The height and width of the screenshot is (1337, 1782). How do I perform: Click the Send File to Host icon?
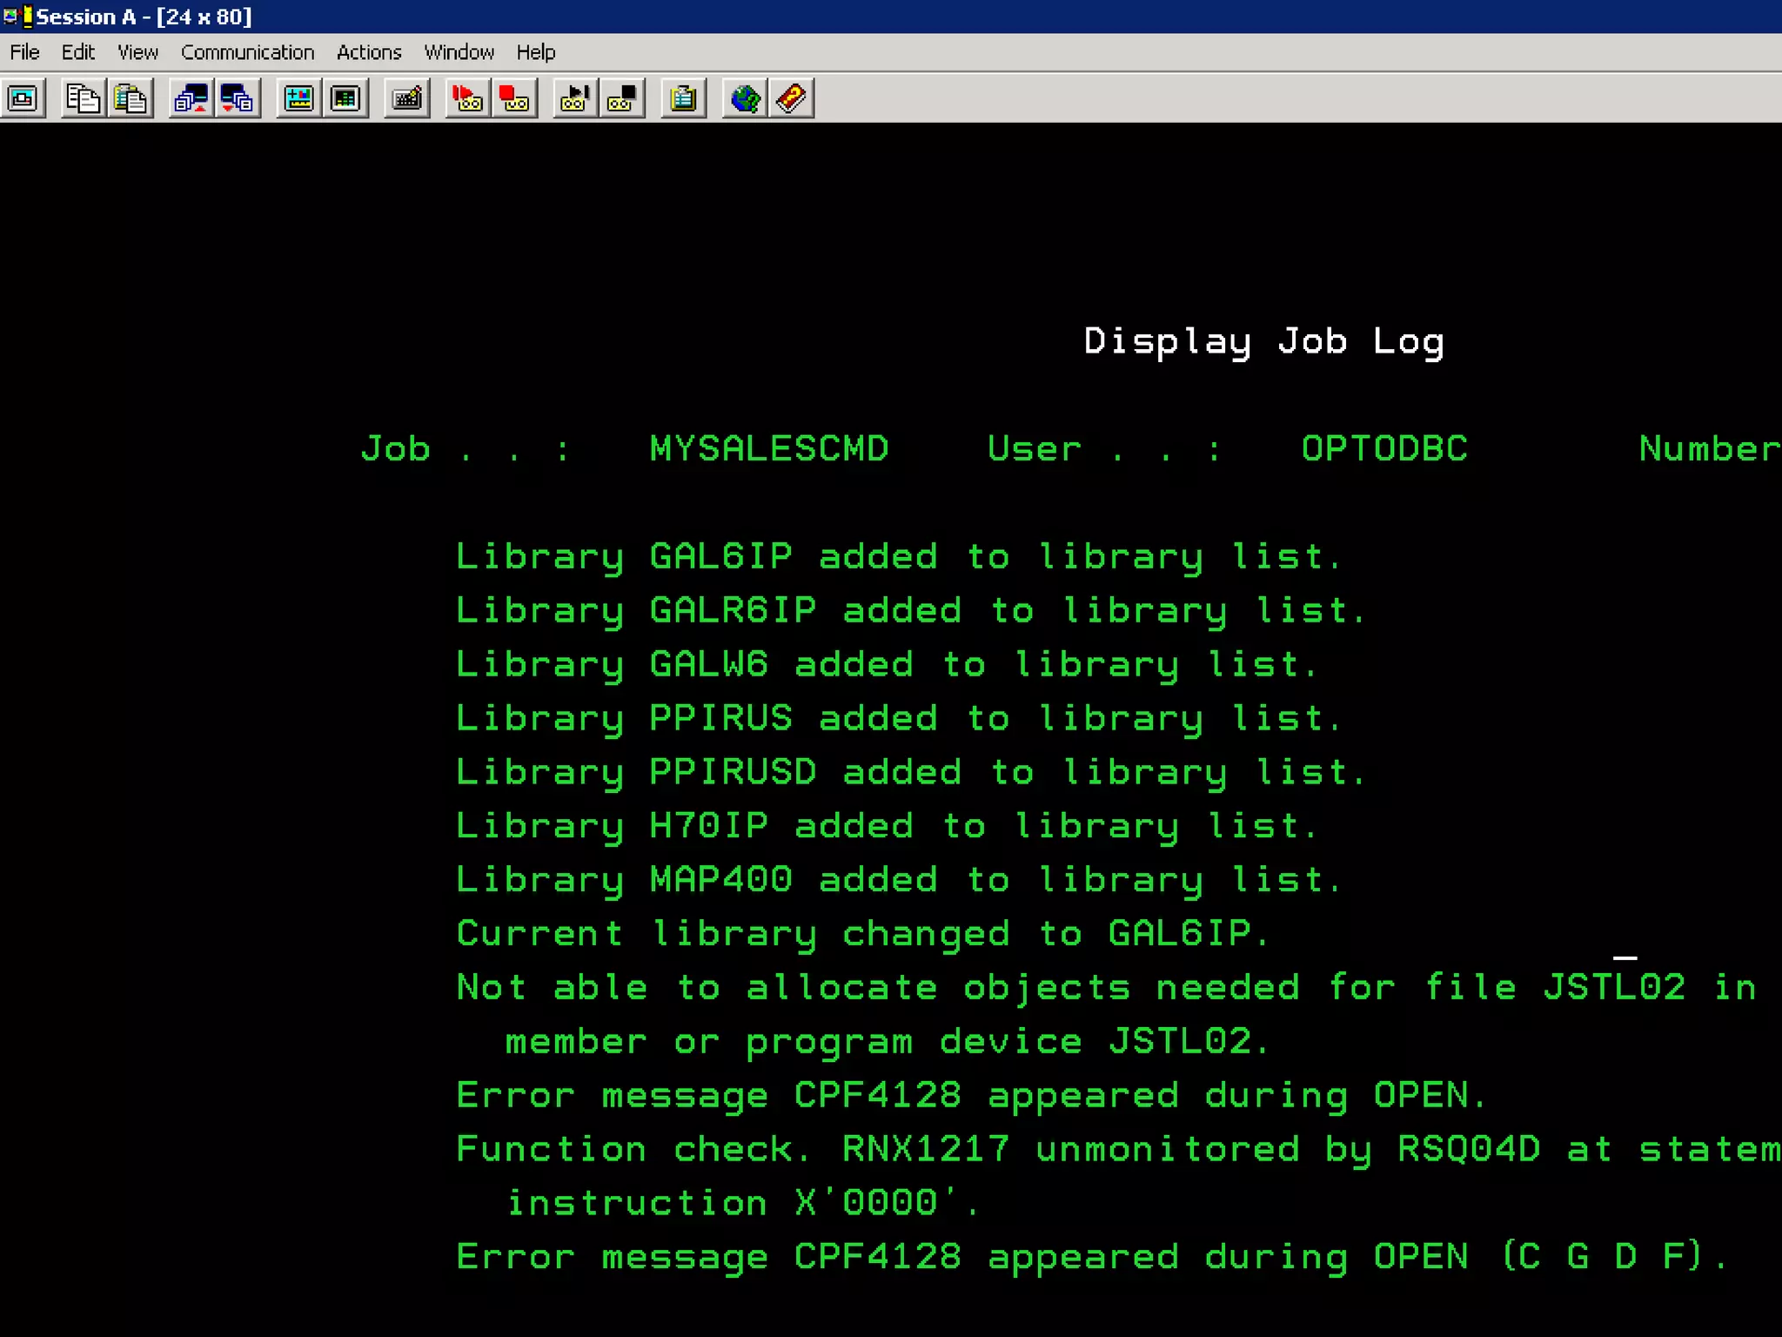191,98
